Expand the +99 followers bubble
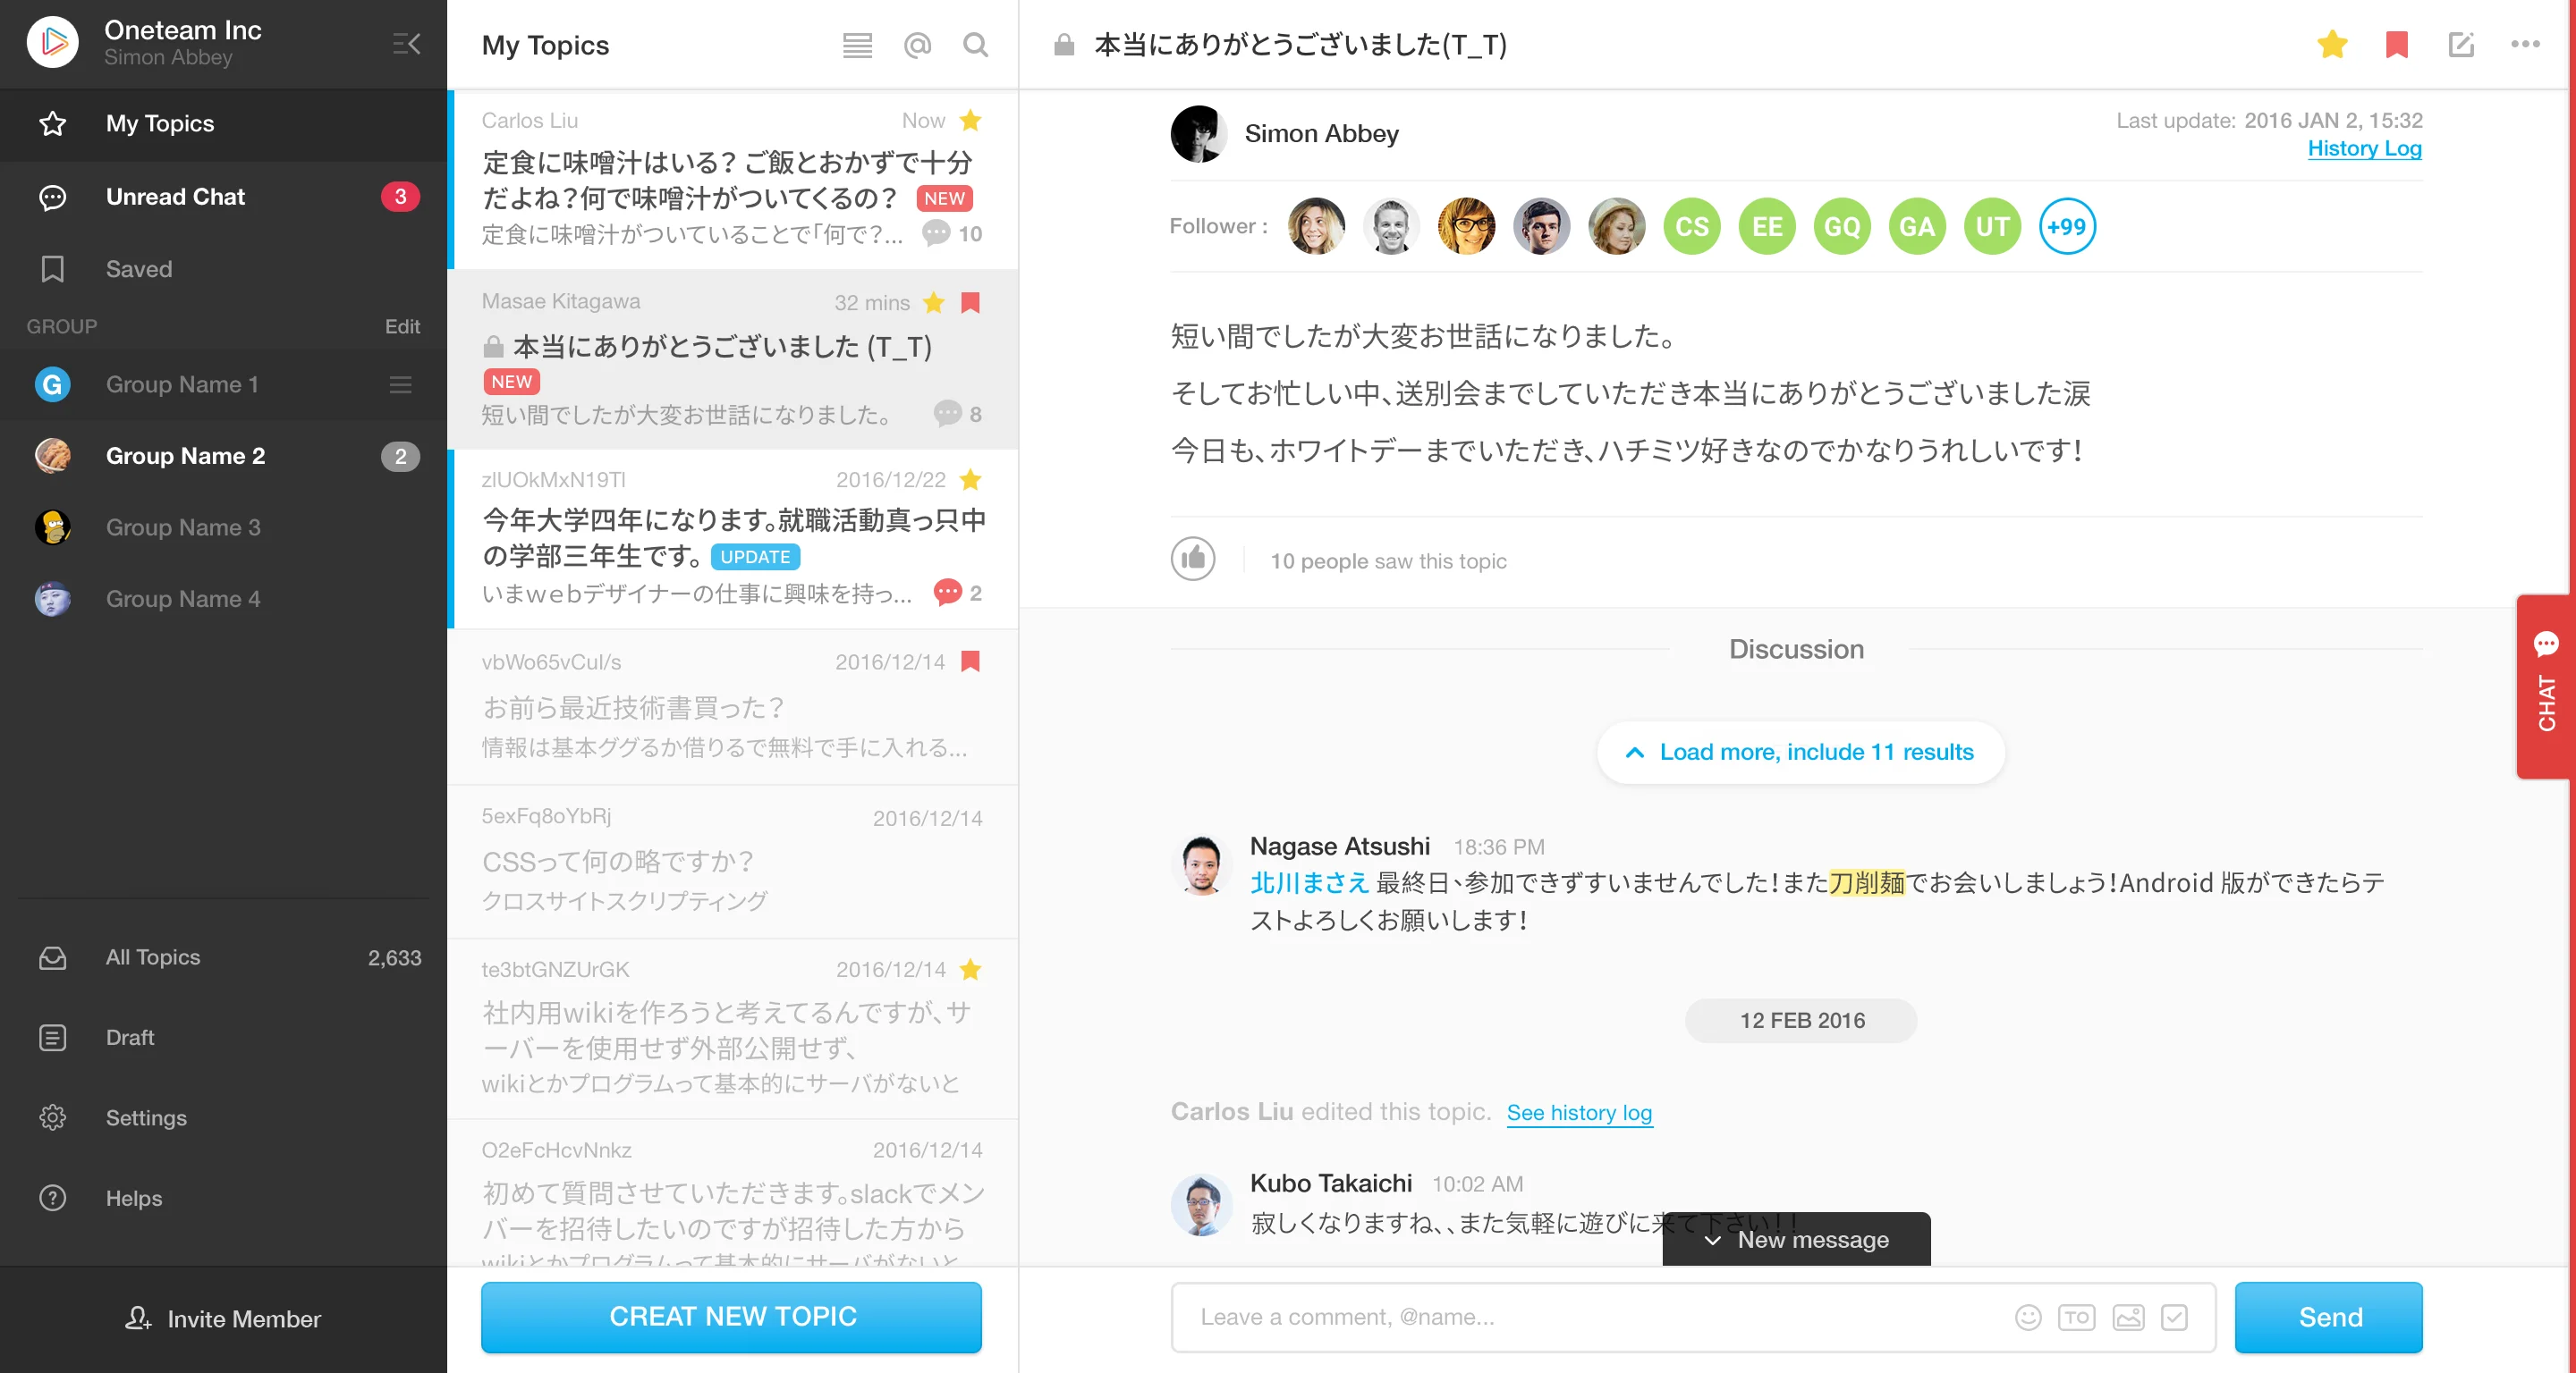 click(x=2066, y=227)
